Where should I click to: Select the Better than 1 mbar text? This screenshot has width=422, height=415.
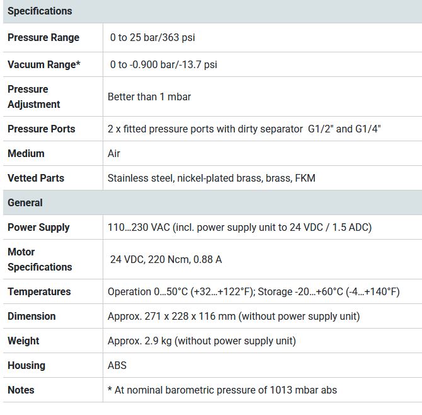click(149, 96)
